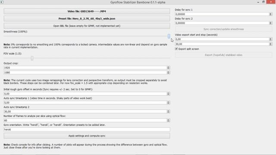Screen dimensions: 276x155
Task: Click Open BBL file button
Action: [x=87, y=26]
